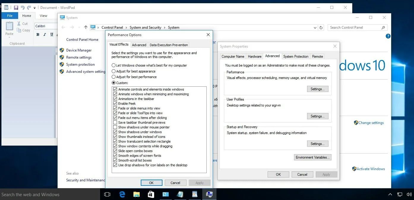Open the Hardware tab in System Properties
414x200 pixels.
point(254,56)
